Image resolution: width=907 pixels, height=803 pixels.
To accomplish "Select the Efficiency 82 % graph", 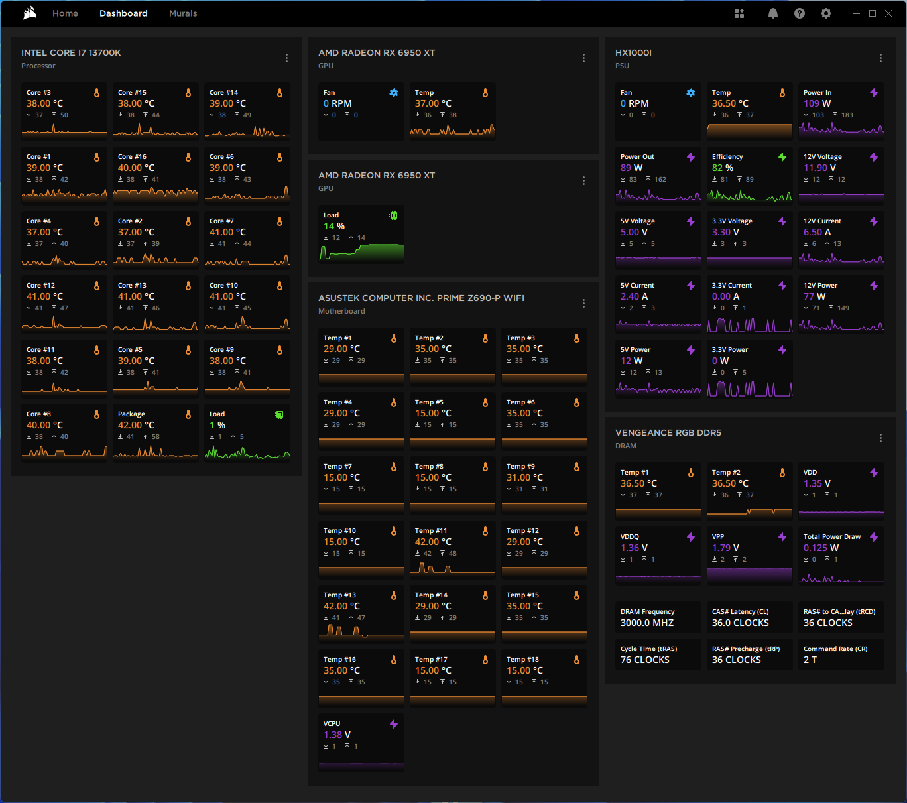I will pyautogui.click(x=750, y=195).
